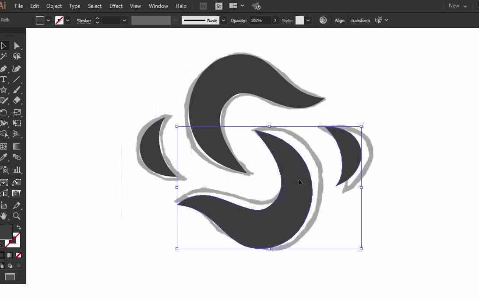The width and height of the screenshot is (479, 299).
Task: Open the Window menu
Action: 158,6
